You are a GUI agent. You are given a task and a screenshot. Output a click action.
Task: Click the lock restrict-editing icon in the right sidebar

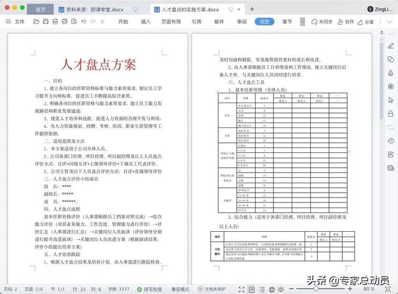click(391, 113)
